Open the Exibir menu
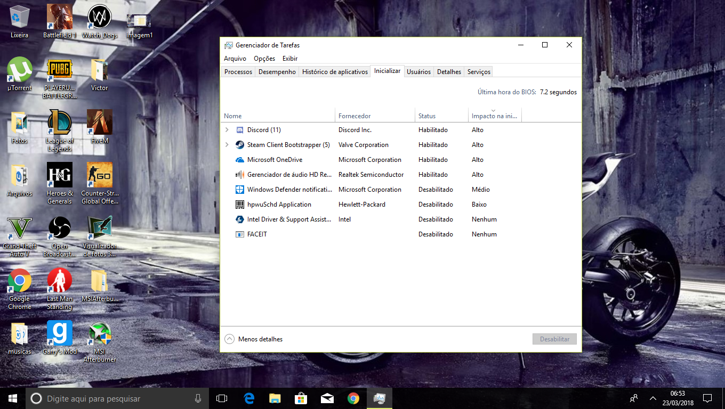The width and height of the screenshot is (725, 409). click(290, 59)
